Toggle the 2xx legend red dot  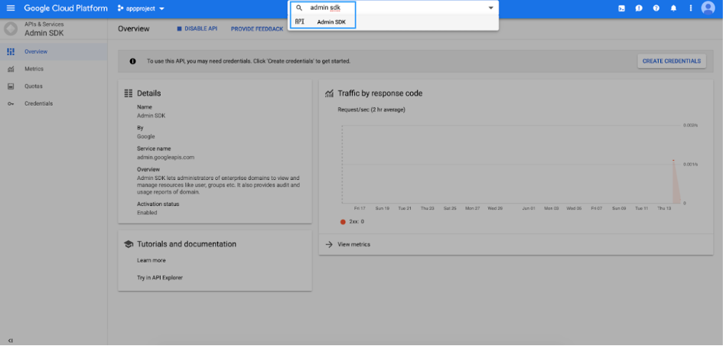pyautogui.click(x=343, y=222)
